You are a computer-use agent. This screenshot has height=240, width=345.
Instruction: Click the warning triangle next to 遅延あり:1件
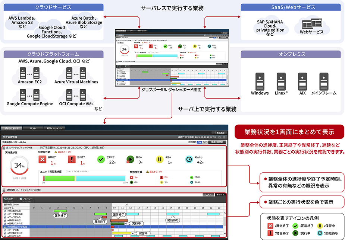coord(56,152)
